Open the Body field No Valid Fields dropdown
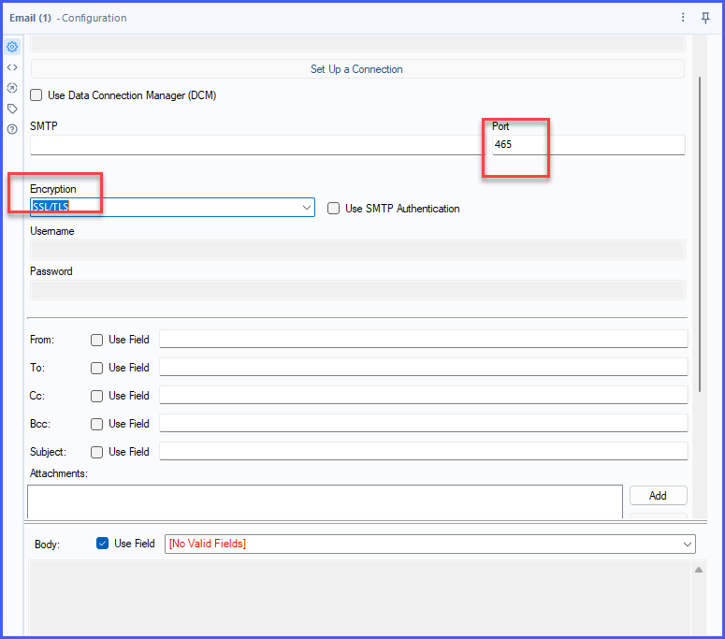 click(x=689, y=544)
